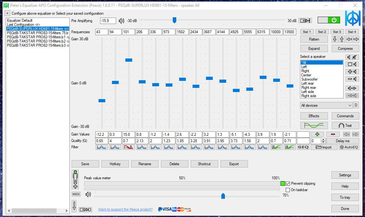
Task: Click the 101 Hz gain slider handle
Action: point(129,60)
